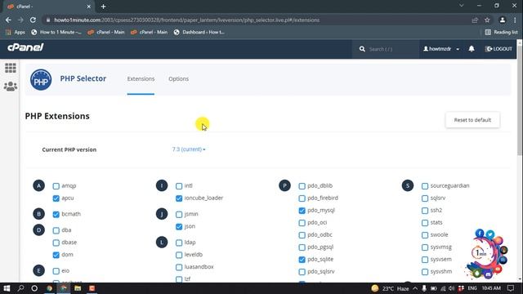Select the cPanel browser tab
Screen dimensions: 523x294
tap(49, 7)
